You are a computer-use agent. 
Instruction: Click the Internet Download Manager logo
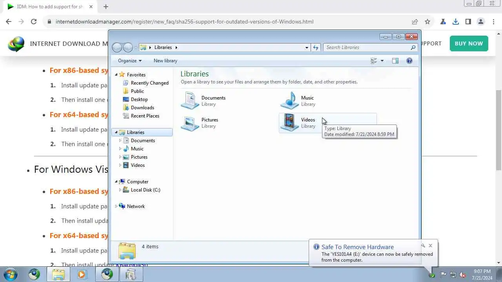click(x=16, y=44)
